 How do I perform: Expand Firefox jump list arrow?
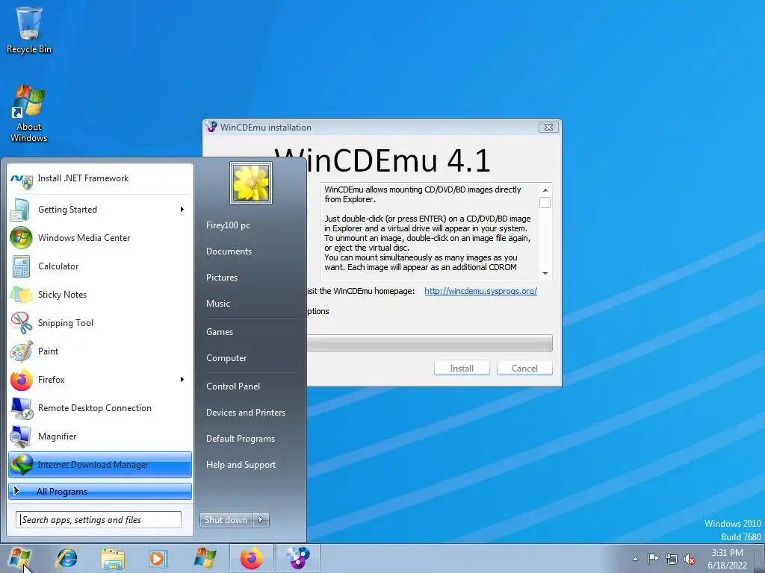click(182, 380)
